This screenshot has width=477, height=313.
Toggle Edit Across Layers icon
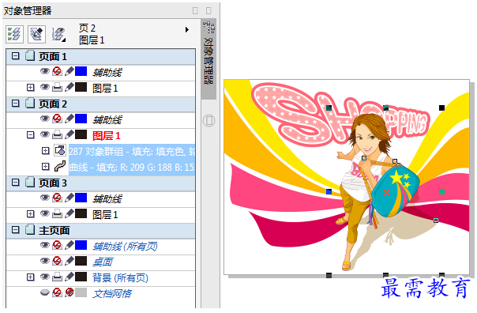click(37, 34)
